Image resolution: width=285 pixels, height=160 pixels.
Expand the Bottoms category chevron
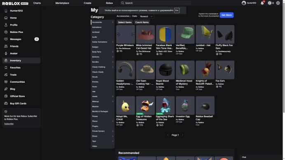[x=113, y=57]
